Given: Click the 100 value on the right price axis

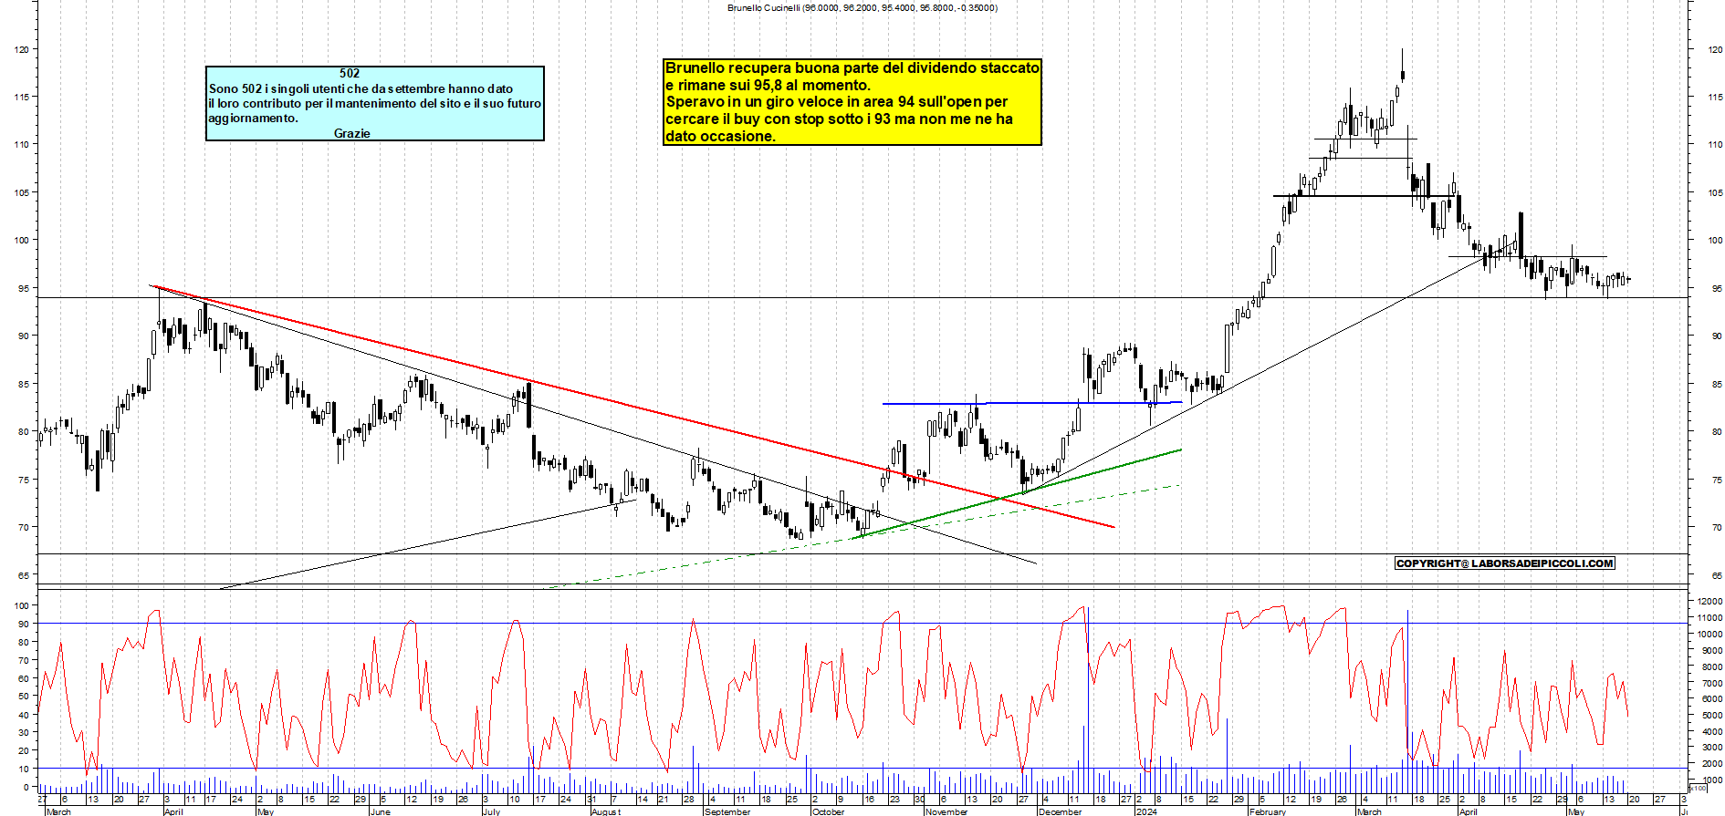Looking at the screenshot, I should point(1715,241).
